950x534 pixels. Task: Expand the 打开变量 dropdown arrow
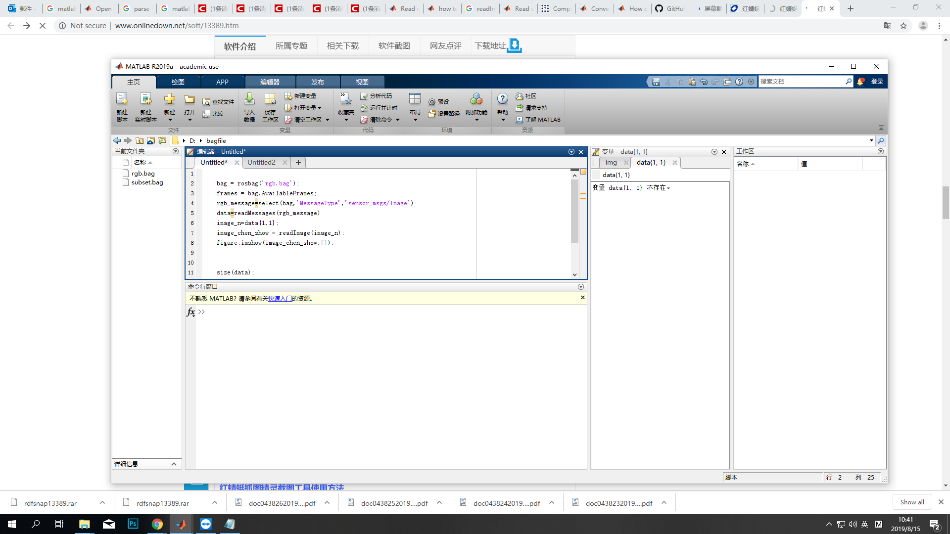point(320,108)
